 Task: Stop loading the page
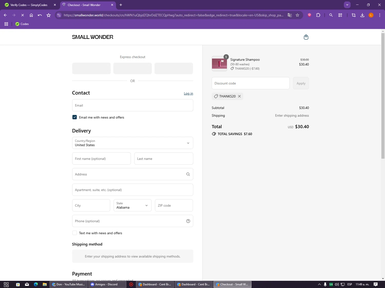click(x=23, y=15)
